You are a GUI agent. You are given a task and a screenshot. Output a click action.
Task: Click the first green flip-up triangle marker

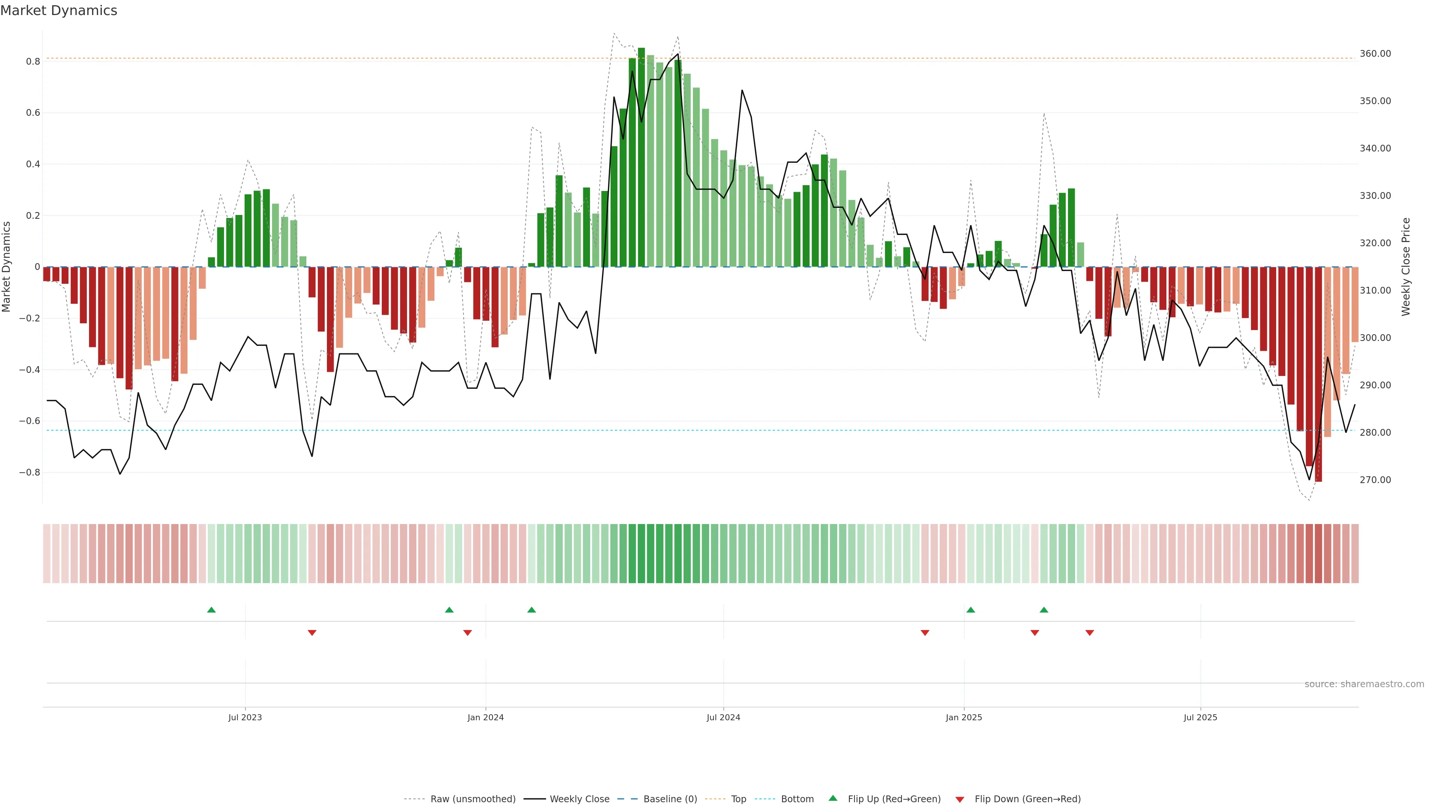(211, 610)
